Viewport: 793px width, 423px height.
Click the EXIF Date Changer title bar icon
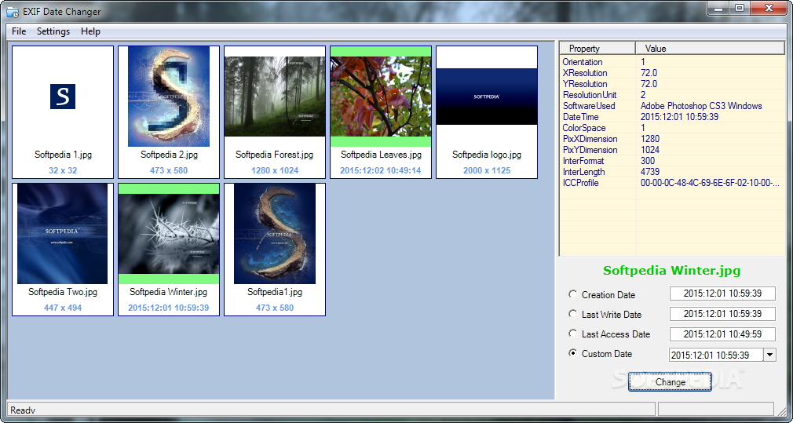pyautogui.click(x=13, y=11)
